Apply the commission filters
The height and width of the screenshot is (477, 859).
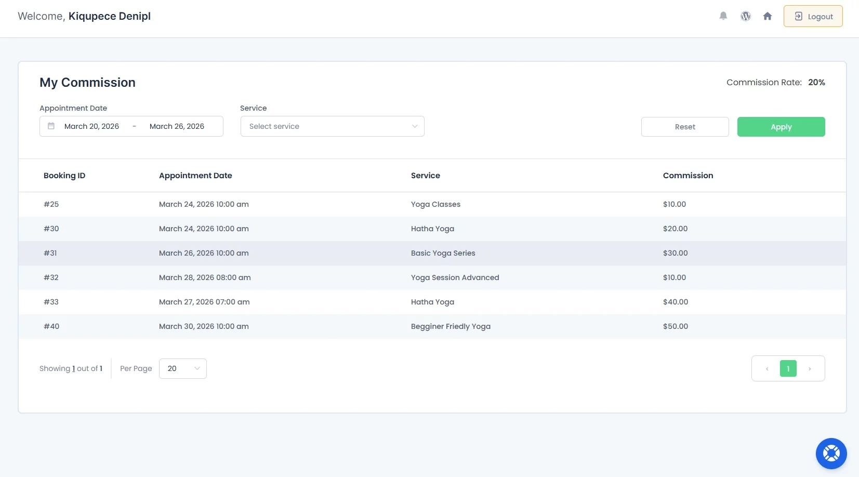point(781,127)
